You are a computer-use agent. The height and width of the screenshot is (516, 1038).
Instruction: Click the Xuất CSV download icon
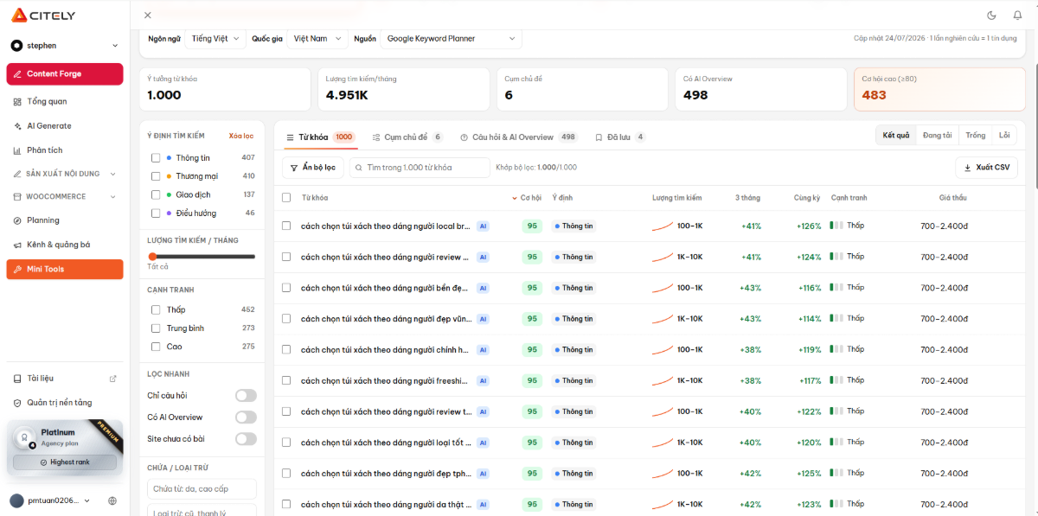pos(967,168)
